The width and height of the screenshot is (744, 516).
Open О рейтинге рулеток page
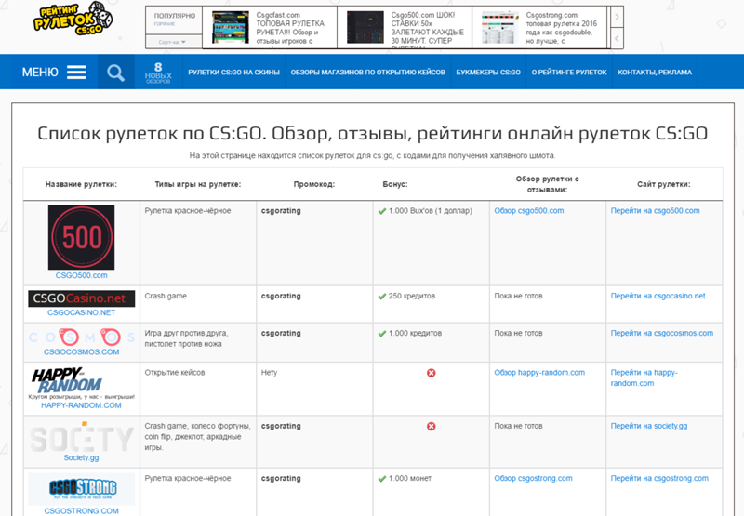(569, 73)
